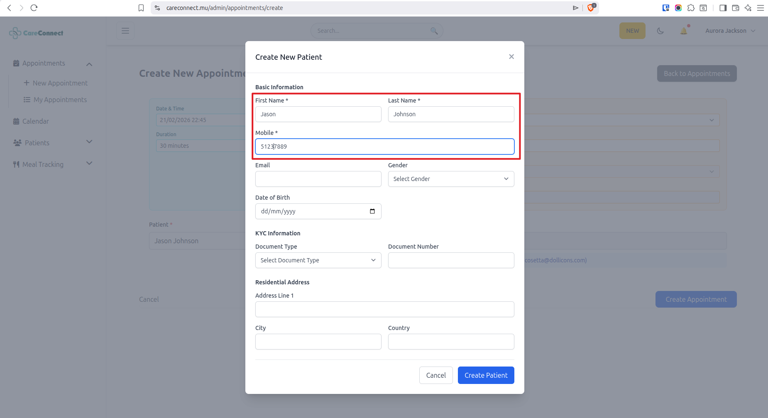Viewport: 768px width, 418px height.
Task: Toggle dark mode with the moon icon
Action: coord(660,31)
